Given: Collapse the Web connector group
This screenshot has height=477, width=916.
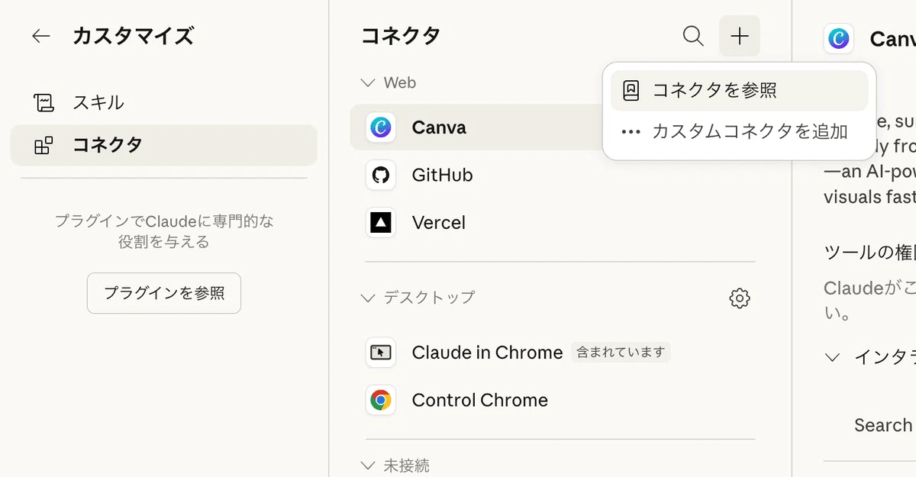Looking at the screenshot, I should [369, 82].
